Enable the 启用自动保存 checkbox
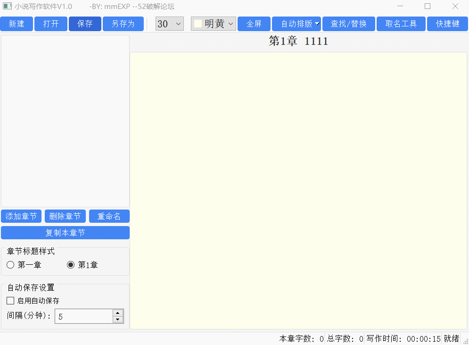Image resolution: width=469 pixels, height=345 pixels. point(10,301)
